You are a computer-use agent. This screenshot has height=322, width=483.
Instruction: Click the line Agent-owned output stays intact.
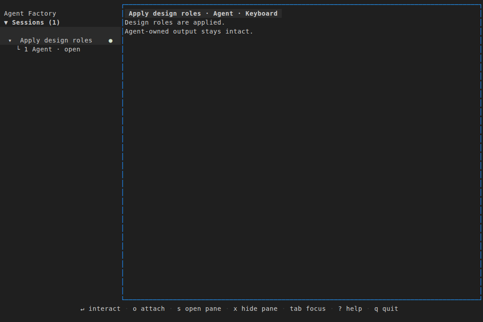(189, 31)
